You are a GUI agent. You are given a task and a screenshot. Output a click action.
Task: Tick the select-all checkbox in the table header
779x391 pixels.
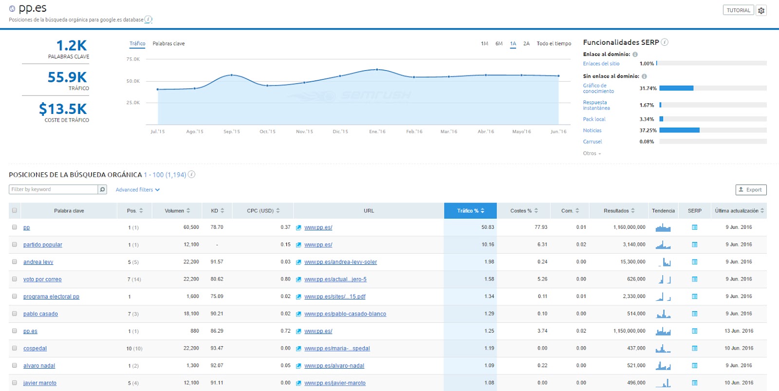pyautogui.click(x=15, y=211)
